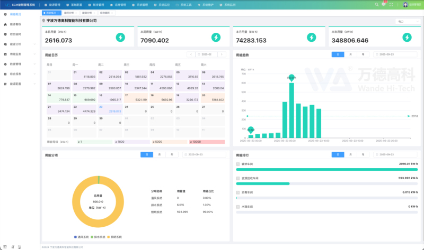Click calendar day 17 cell

click(x=136, y=98)
